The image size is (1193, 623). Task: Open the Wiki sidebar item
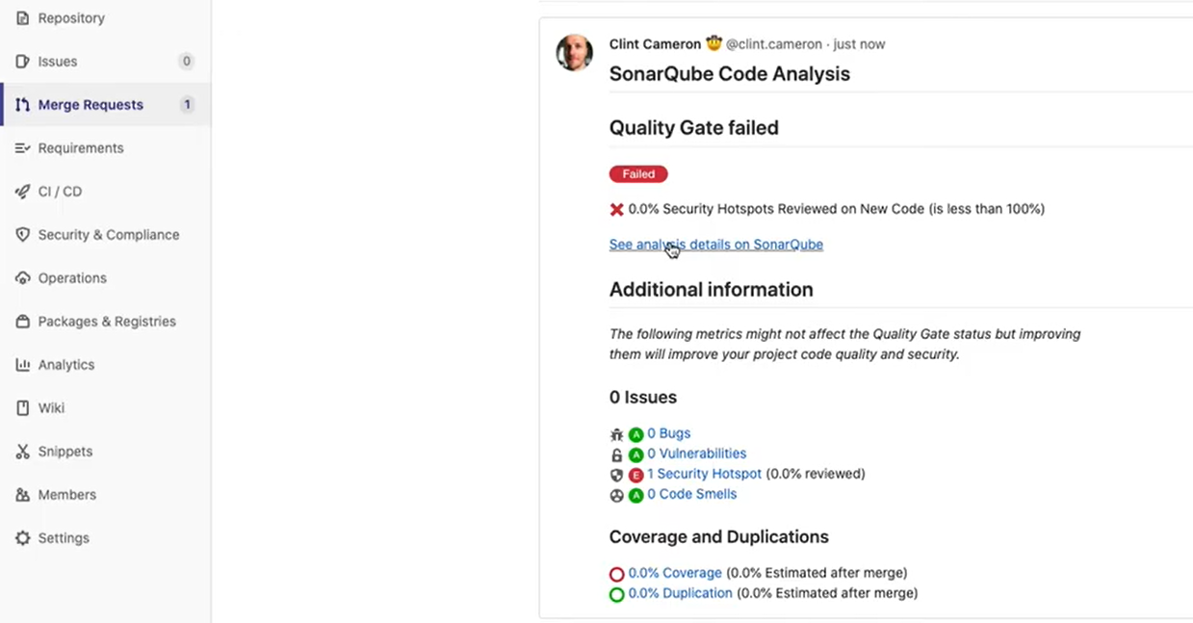pos(51,408)
